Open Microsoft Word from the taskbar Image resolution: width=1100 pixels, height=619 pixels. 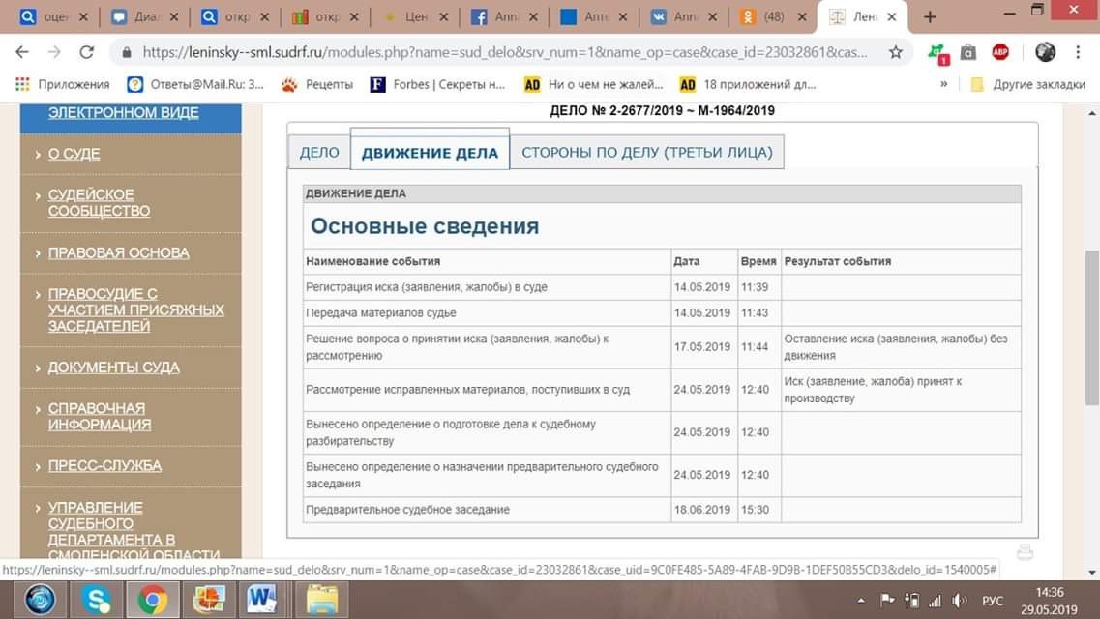point(261,600)
